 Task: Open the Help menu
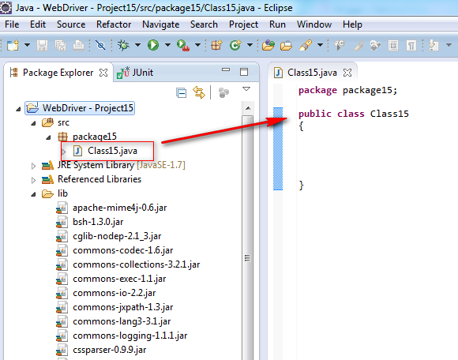tap(352, 24)
